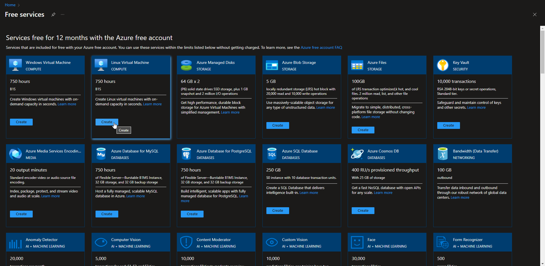
Task: Click the Form Recognizer document icon
Action: click(x=442, y=242)
